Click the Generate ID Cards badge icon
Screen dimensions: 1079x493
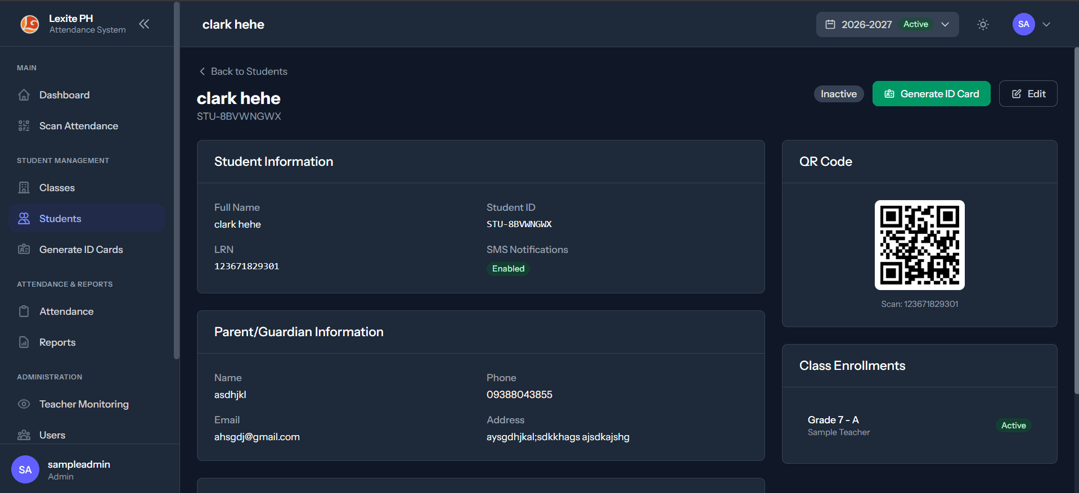24,250
